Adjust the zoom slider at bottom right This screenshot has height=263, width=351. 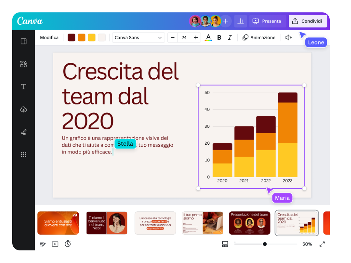[265, 244]
